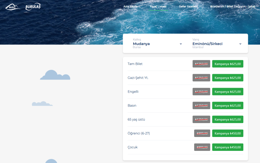Select Tam Bilet Kampanya ₺625,00 button
The height and width of the screenshot is (163, 260).
point(227,64)
